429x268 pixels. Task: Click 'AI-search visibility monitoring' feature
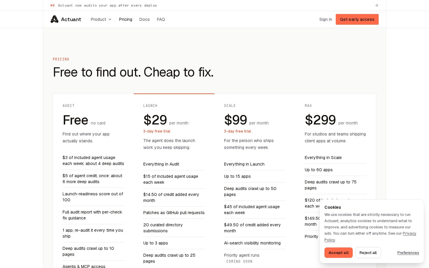[x=252, y=243]
